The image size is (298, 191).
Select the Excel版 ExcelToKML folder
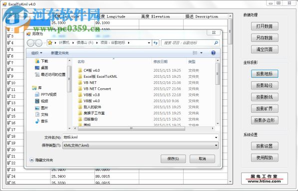tap(98, 76)
